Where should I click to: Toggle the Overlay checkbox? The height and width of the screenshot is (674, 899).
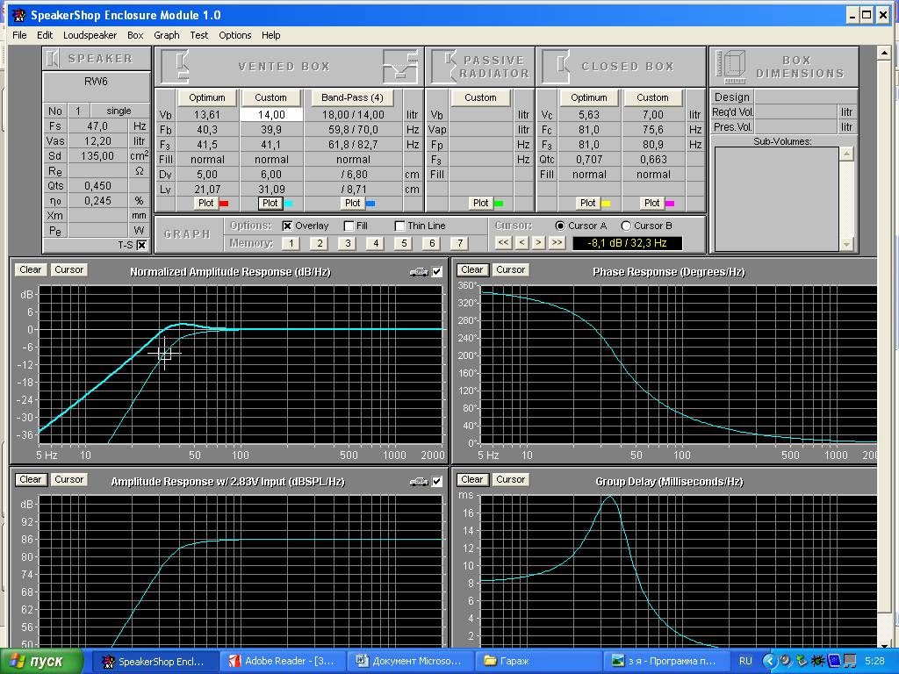coord(287,226)
